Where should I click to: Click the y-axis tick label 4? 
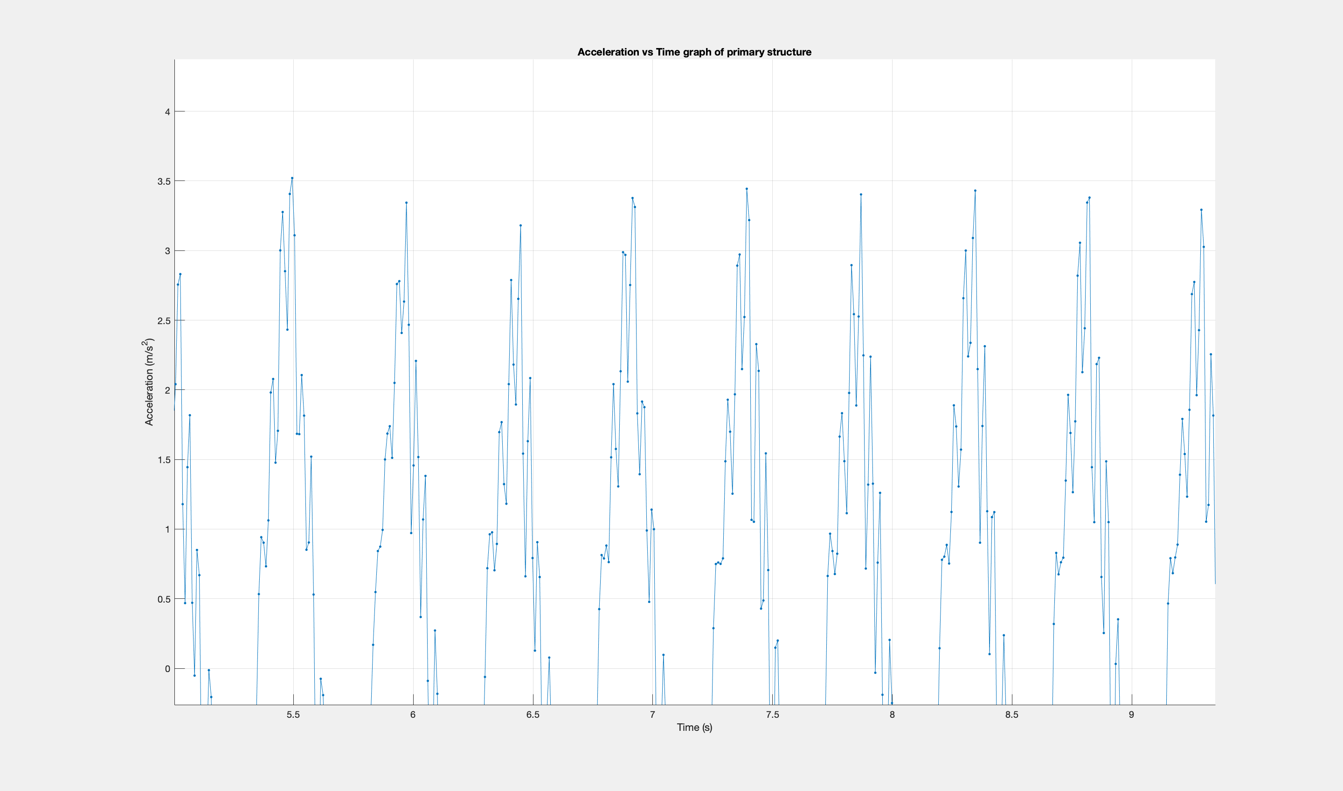pos(167,112)
